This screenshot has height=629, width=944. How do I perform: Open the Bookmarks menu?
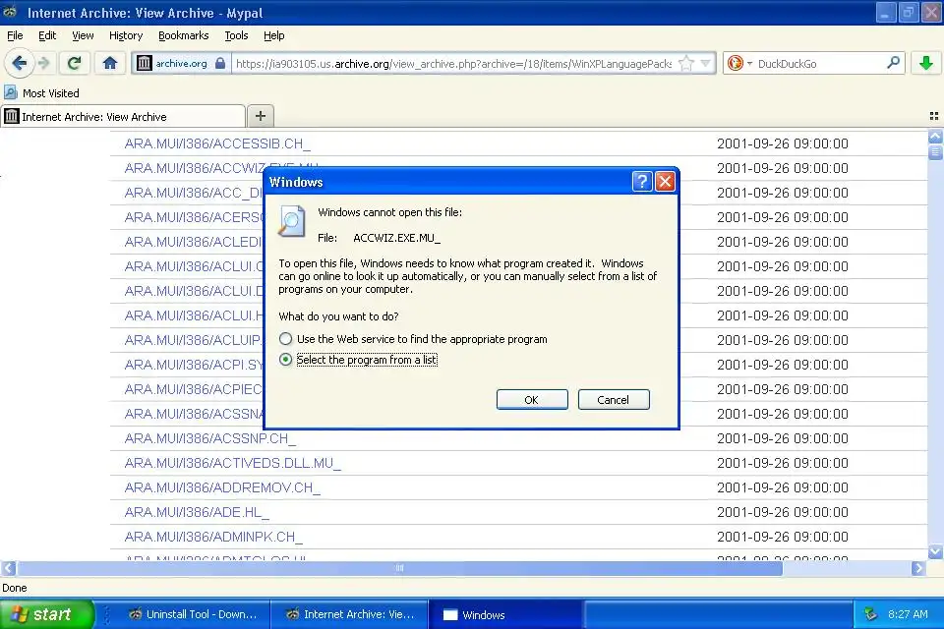(183, 35)
